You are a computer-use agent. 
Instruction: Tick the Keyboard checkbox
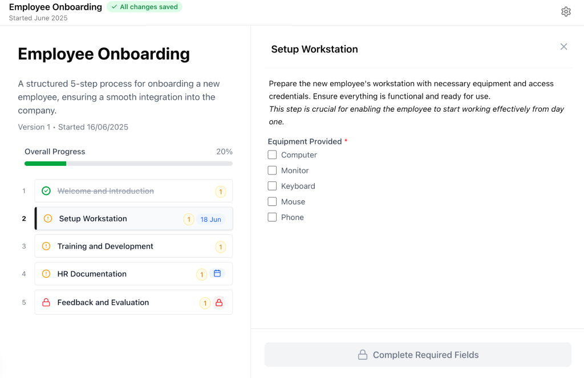(273, 186)
